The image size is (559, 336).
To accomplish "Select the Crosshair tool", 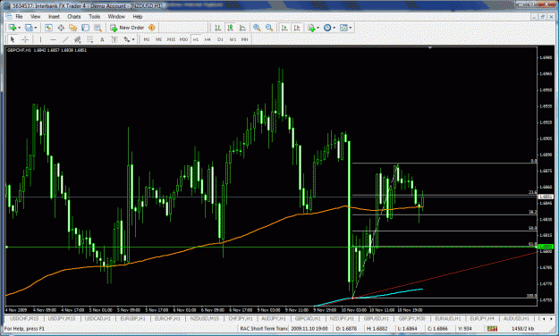I will (x=25, y=39).
